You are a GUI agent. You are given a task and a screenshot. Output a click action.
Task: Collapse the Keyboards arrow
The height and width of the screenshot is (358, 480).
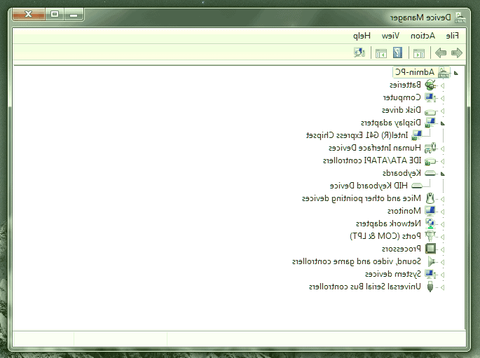pyautogui.click(x=442, y=174)
